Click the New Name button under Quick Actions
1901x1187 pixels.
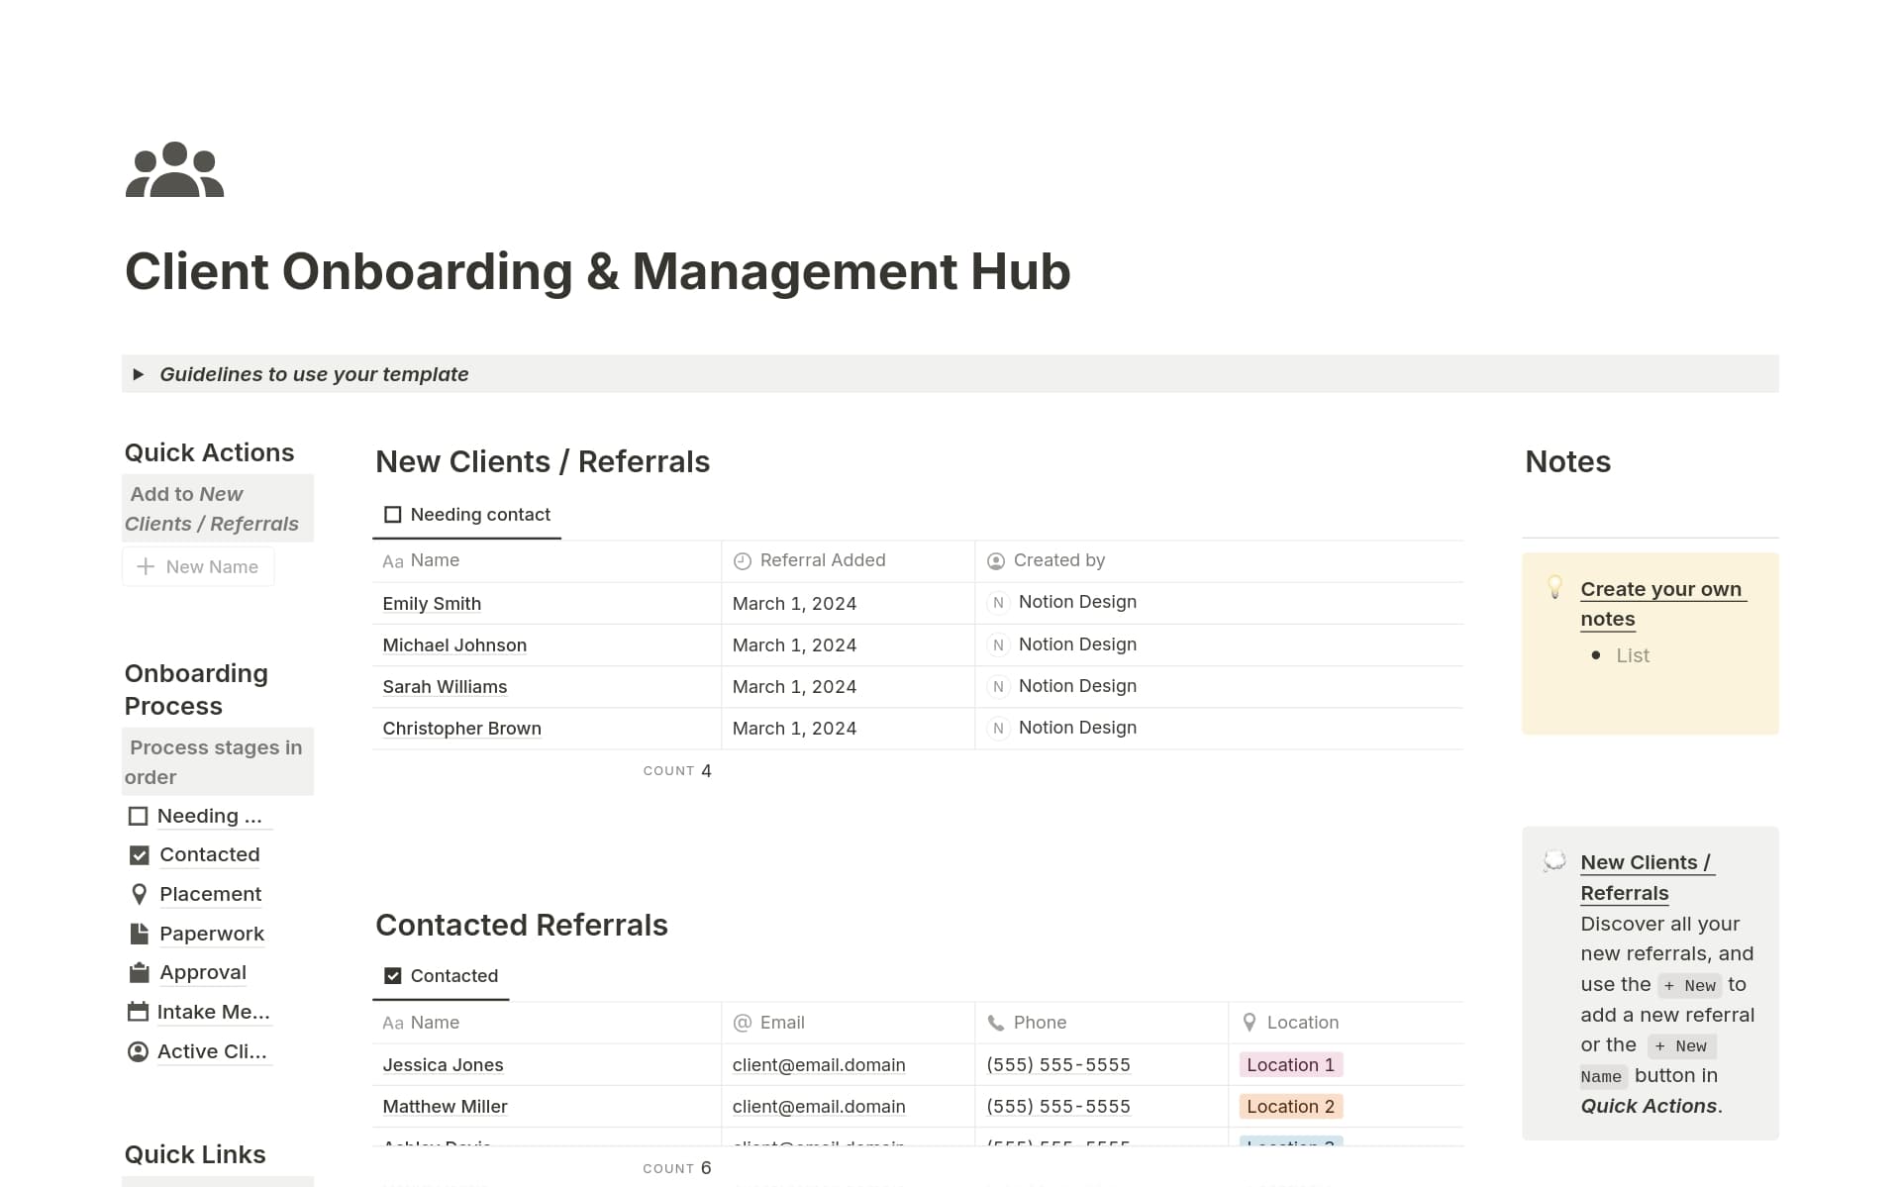(198, 566)
